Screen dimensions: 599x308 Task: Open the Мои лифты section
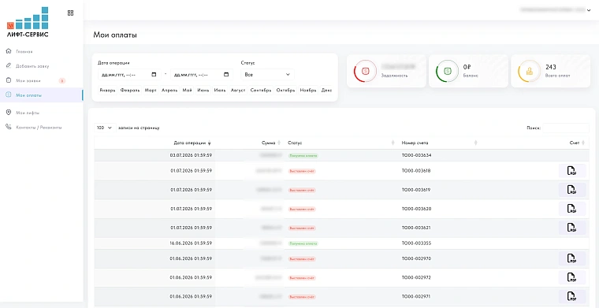[28, 113]
